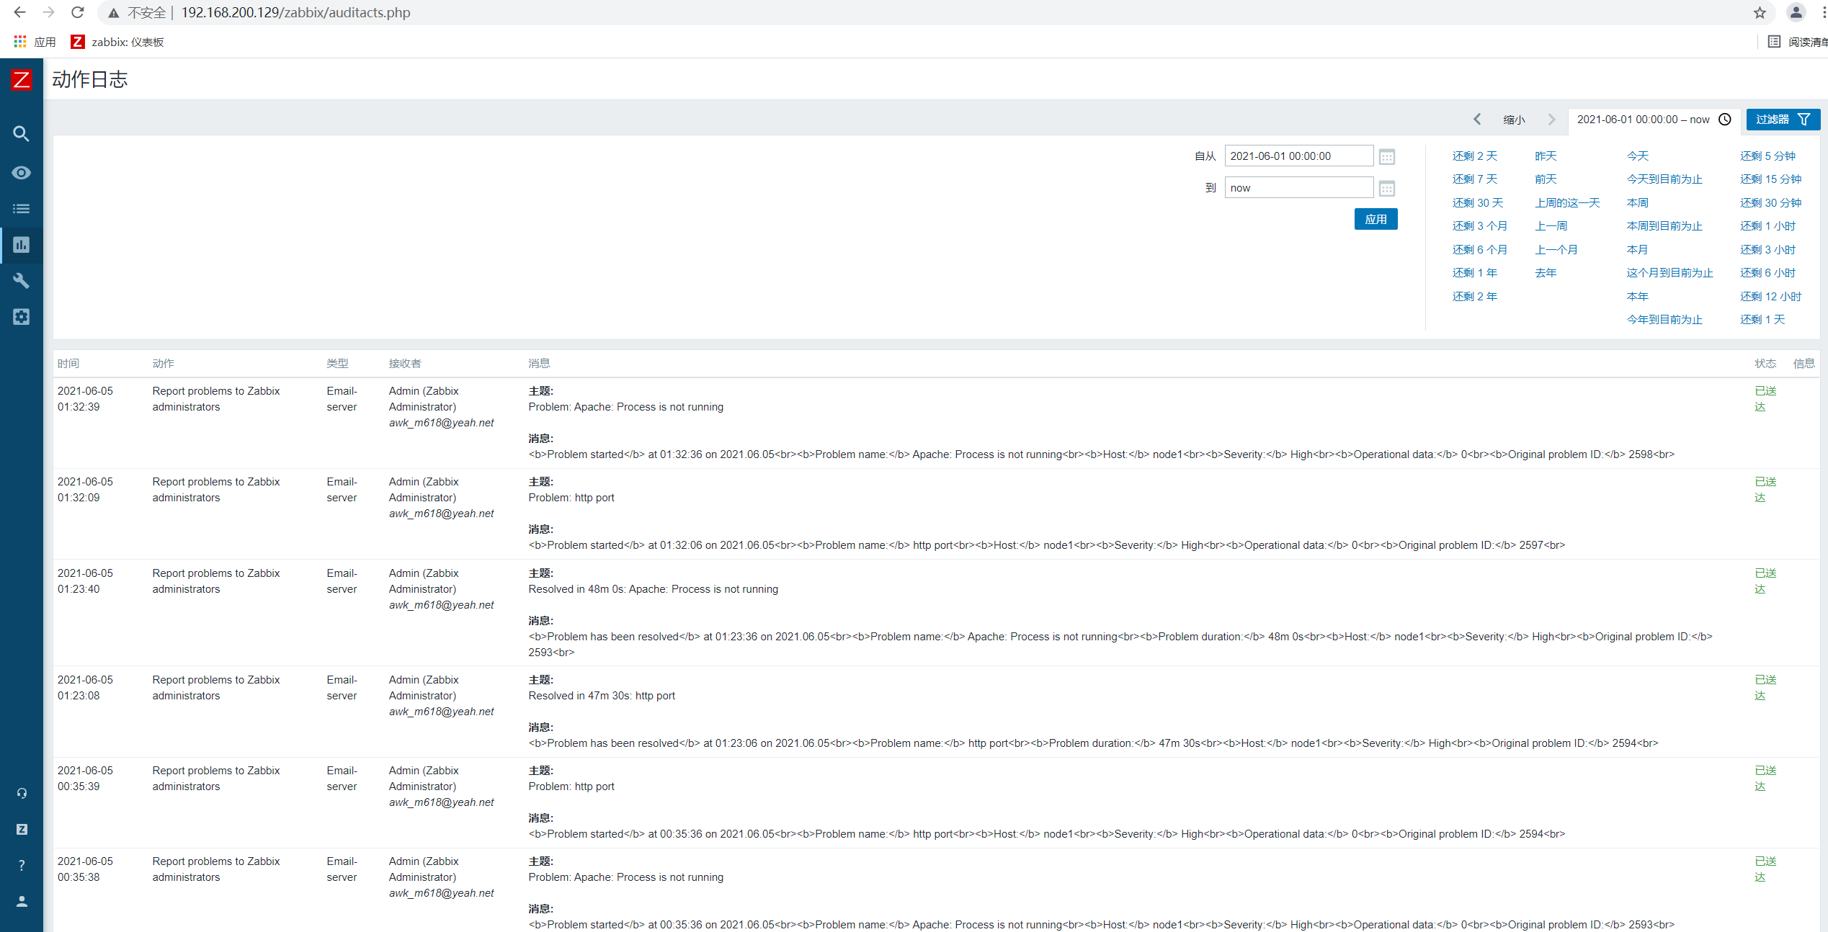Select the 还剩 7 天 time range link

[1474, 179]
